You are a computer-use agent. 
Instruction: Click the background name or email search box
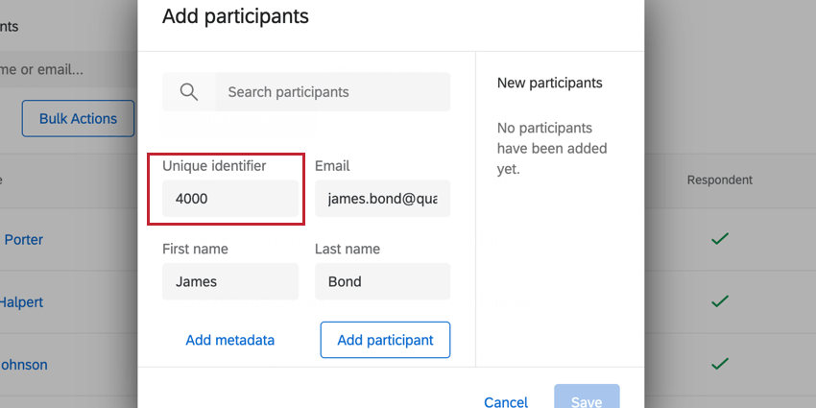point(58,69)
